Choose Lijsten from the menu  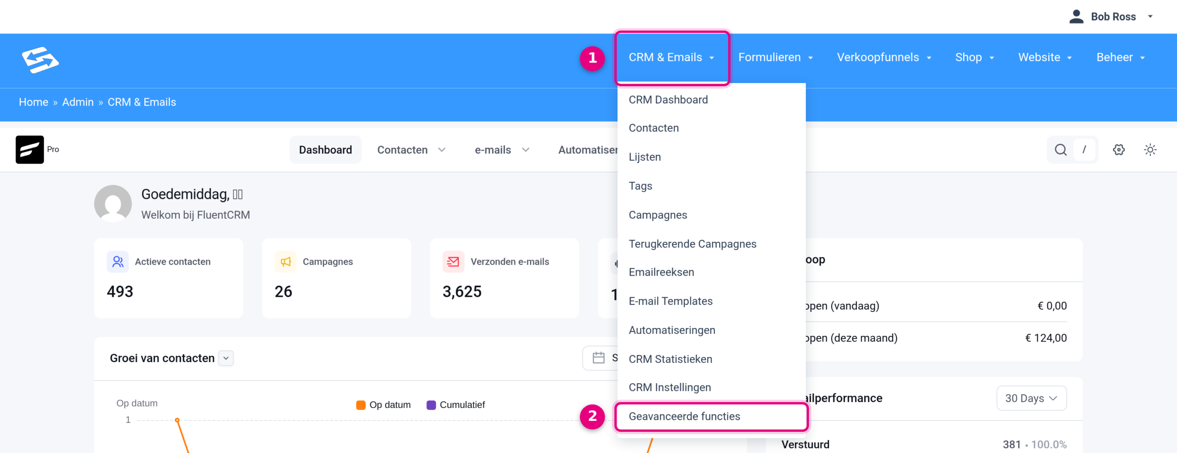[711, 157]
